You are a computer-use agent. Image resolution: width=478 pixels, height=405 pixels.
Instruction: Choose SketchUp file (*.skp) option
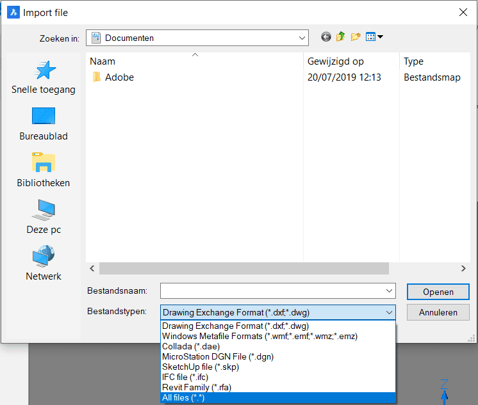201,367
